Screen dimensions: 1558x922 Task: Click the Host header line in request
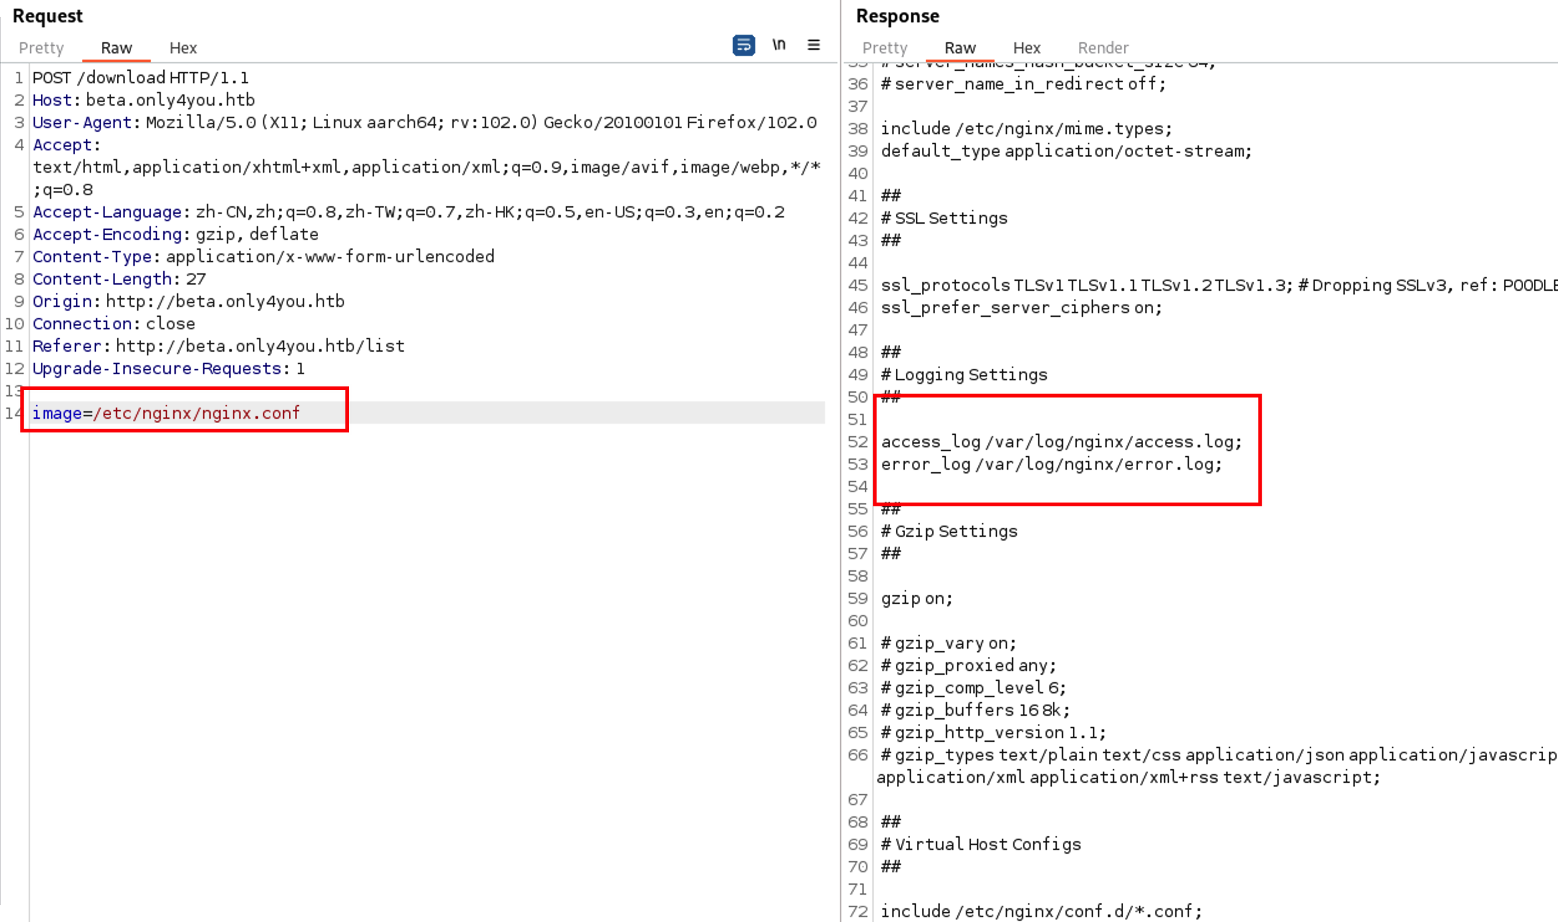tap(143, 100)
